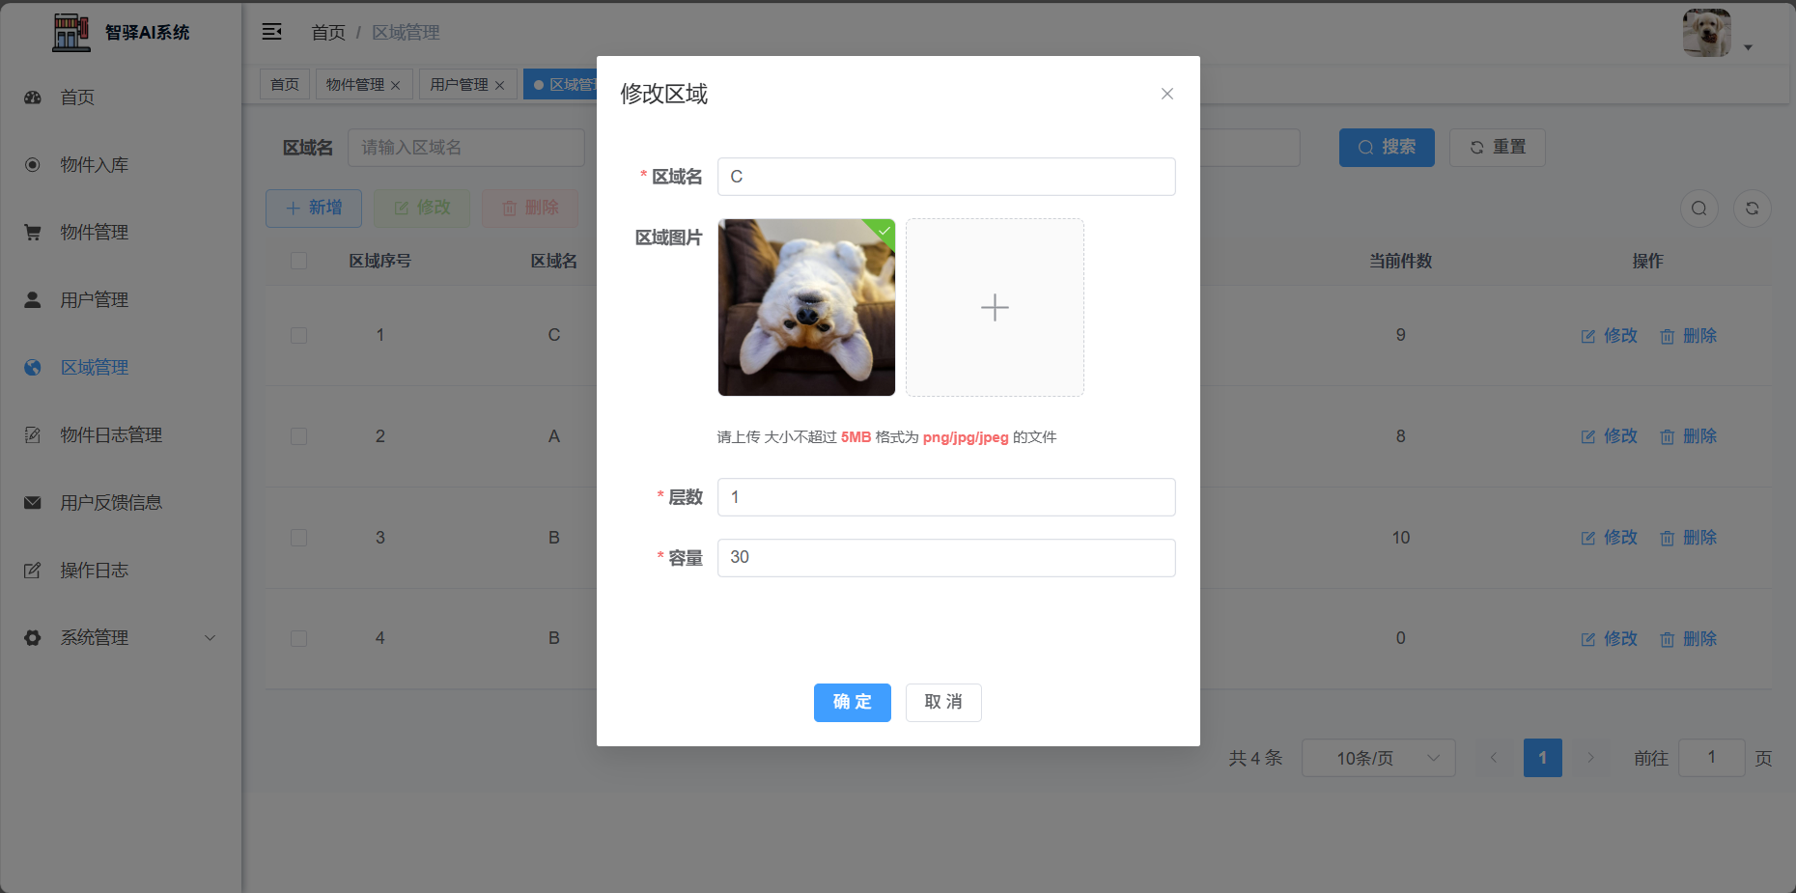Click the 新增 button
The height and width of the screenshot is (893, 1796).
(314, 209)
